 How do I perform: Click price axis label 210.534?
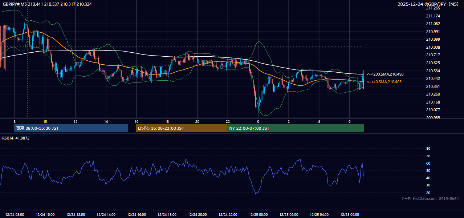(433, 71)
